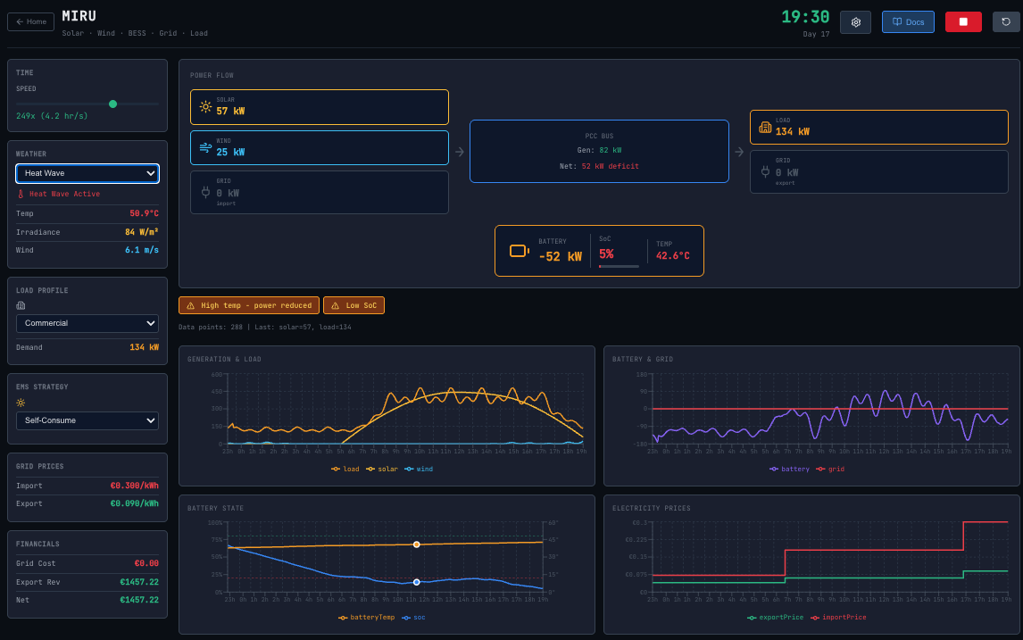Open the Commercial load profile dropdown

point(87,323)
